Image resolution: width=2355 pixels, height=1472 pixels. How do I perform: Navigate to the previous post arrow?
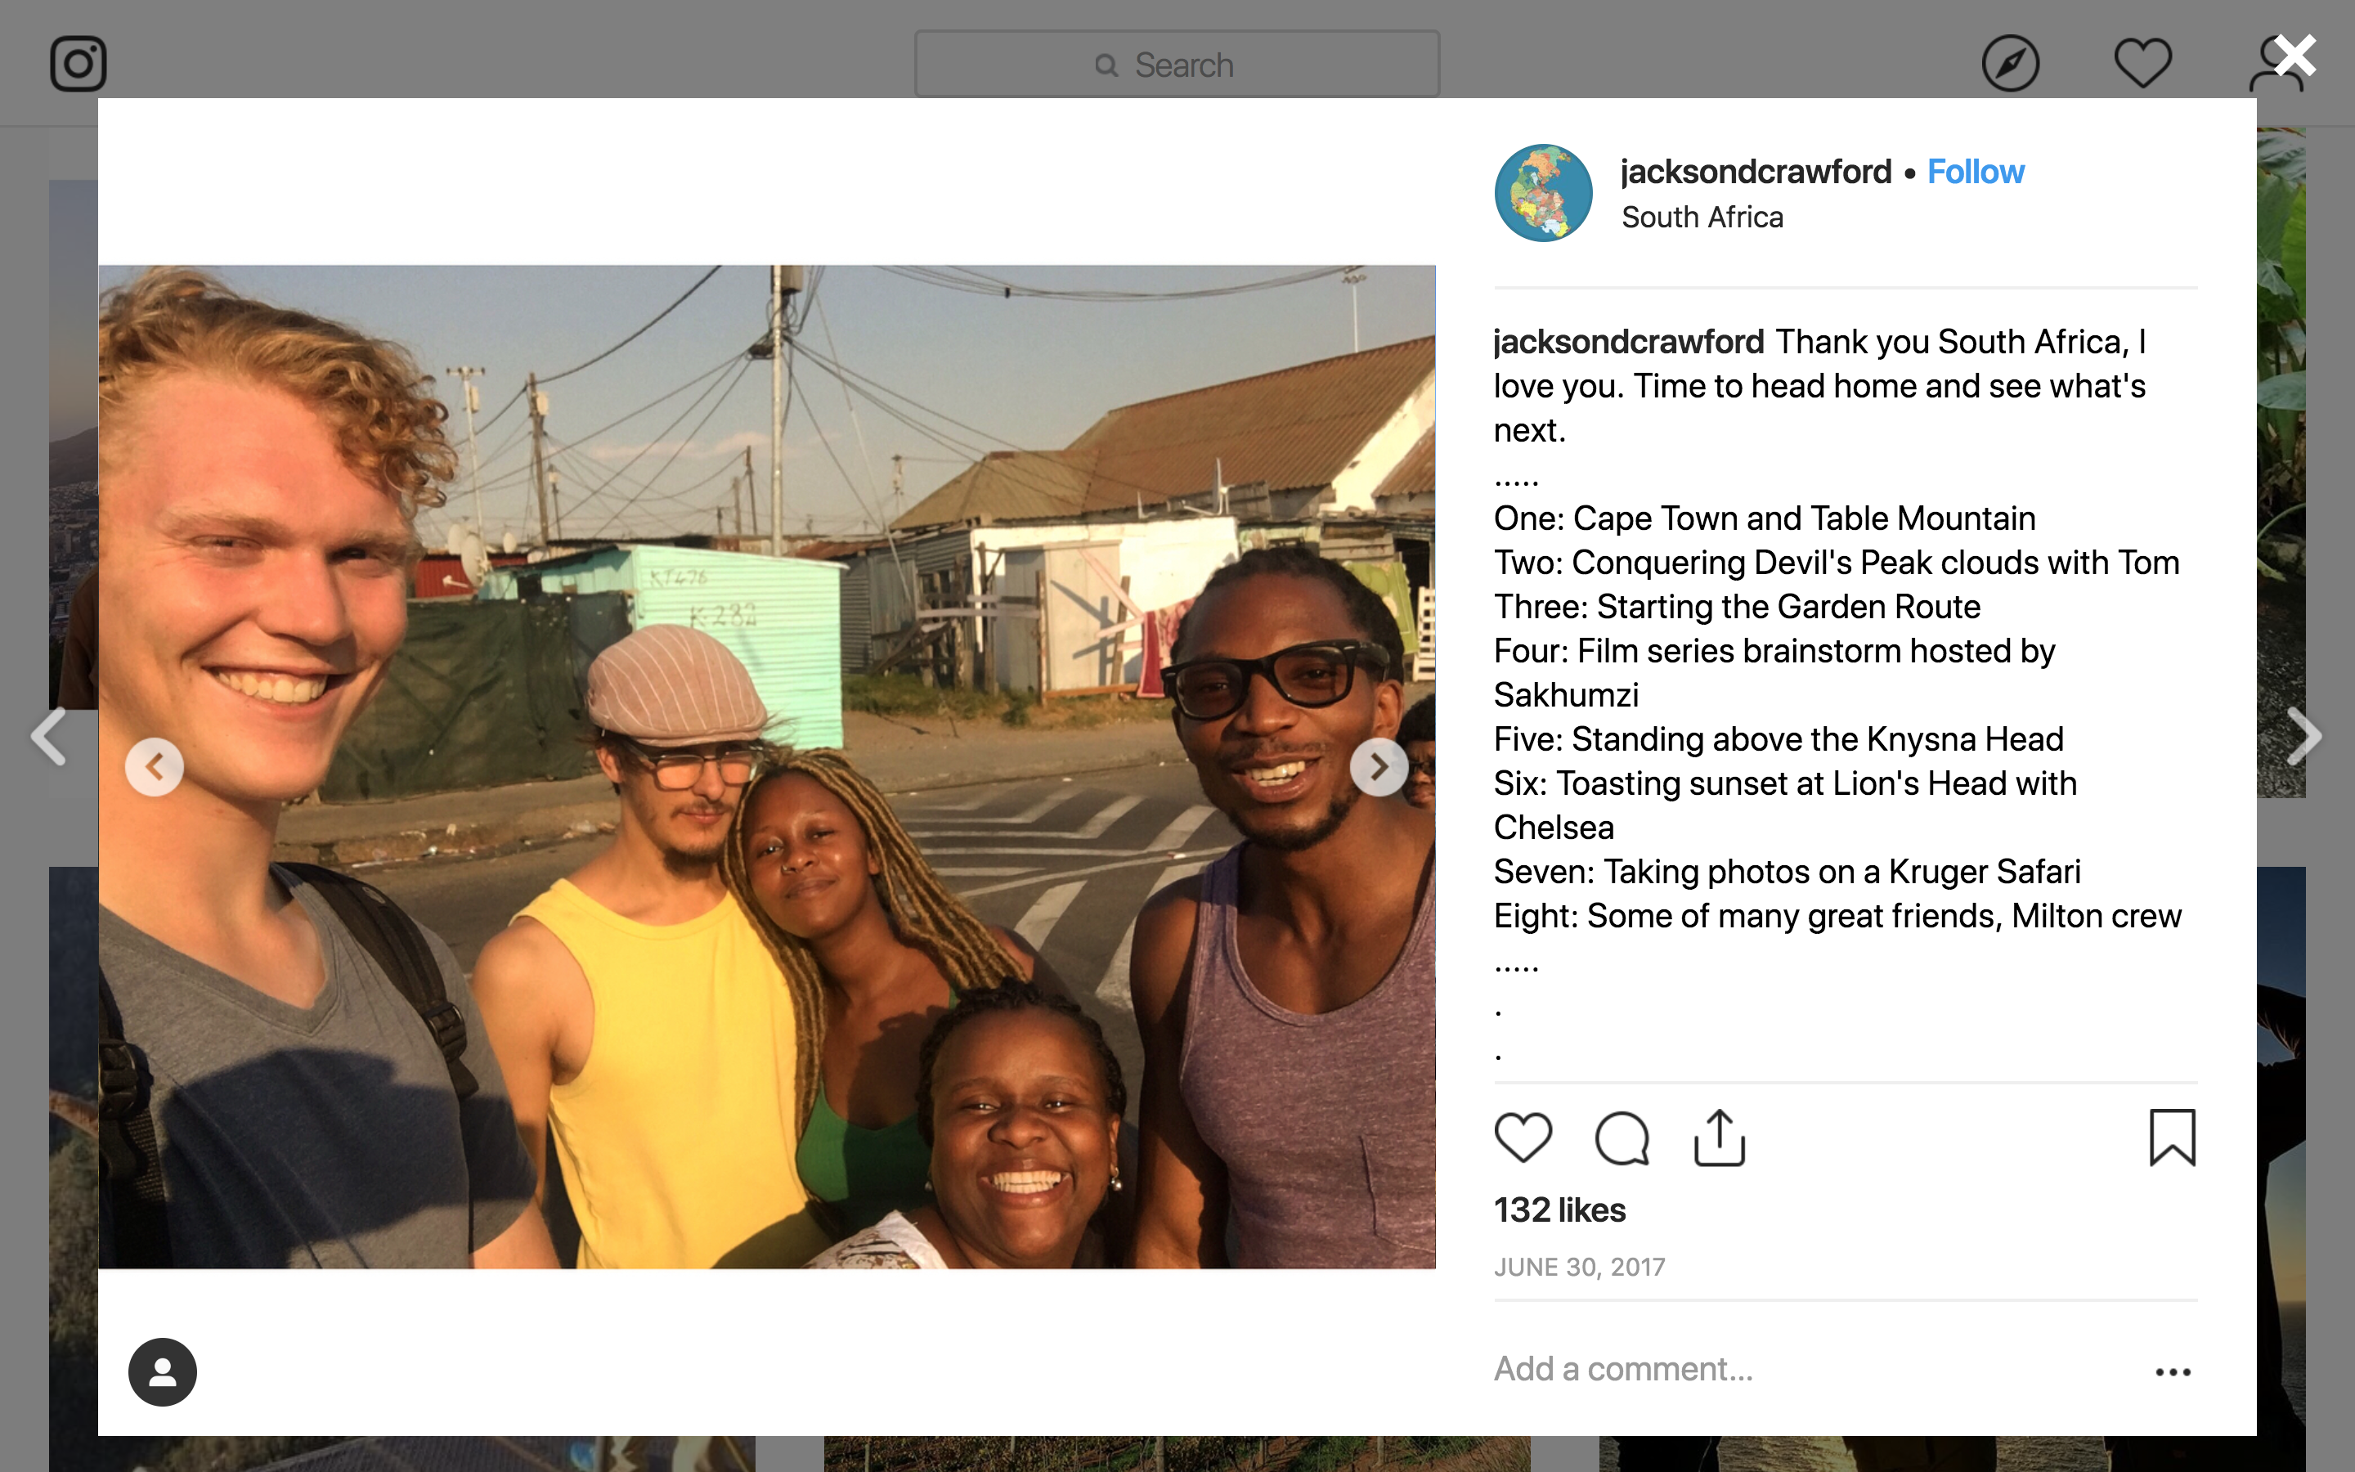coord(49,736)
